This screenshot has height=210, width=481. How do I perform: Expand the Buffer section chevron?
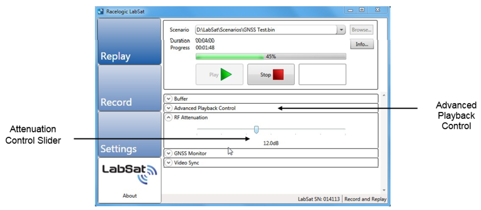point(168,99)
